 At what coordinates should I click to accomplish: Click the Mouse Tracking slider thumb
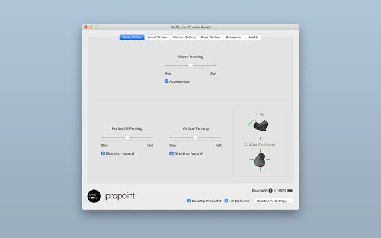pyautogui.click(x=191, y=66)
